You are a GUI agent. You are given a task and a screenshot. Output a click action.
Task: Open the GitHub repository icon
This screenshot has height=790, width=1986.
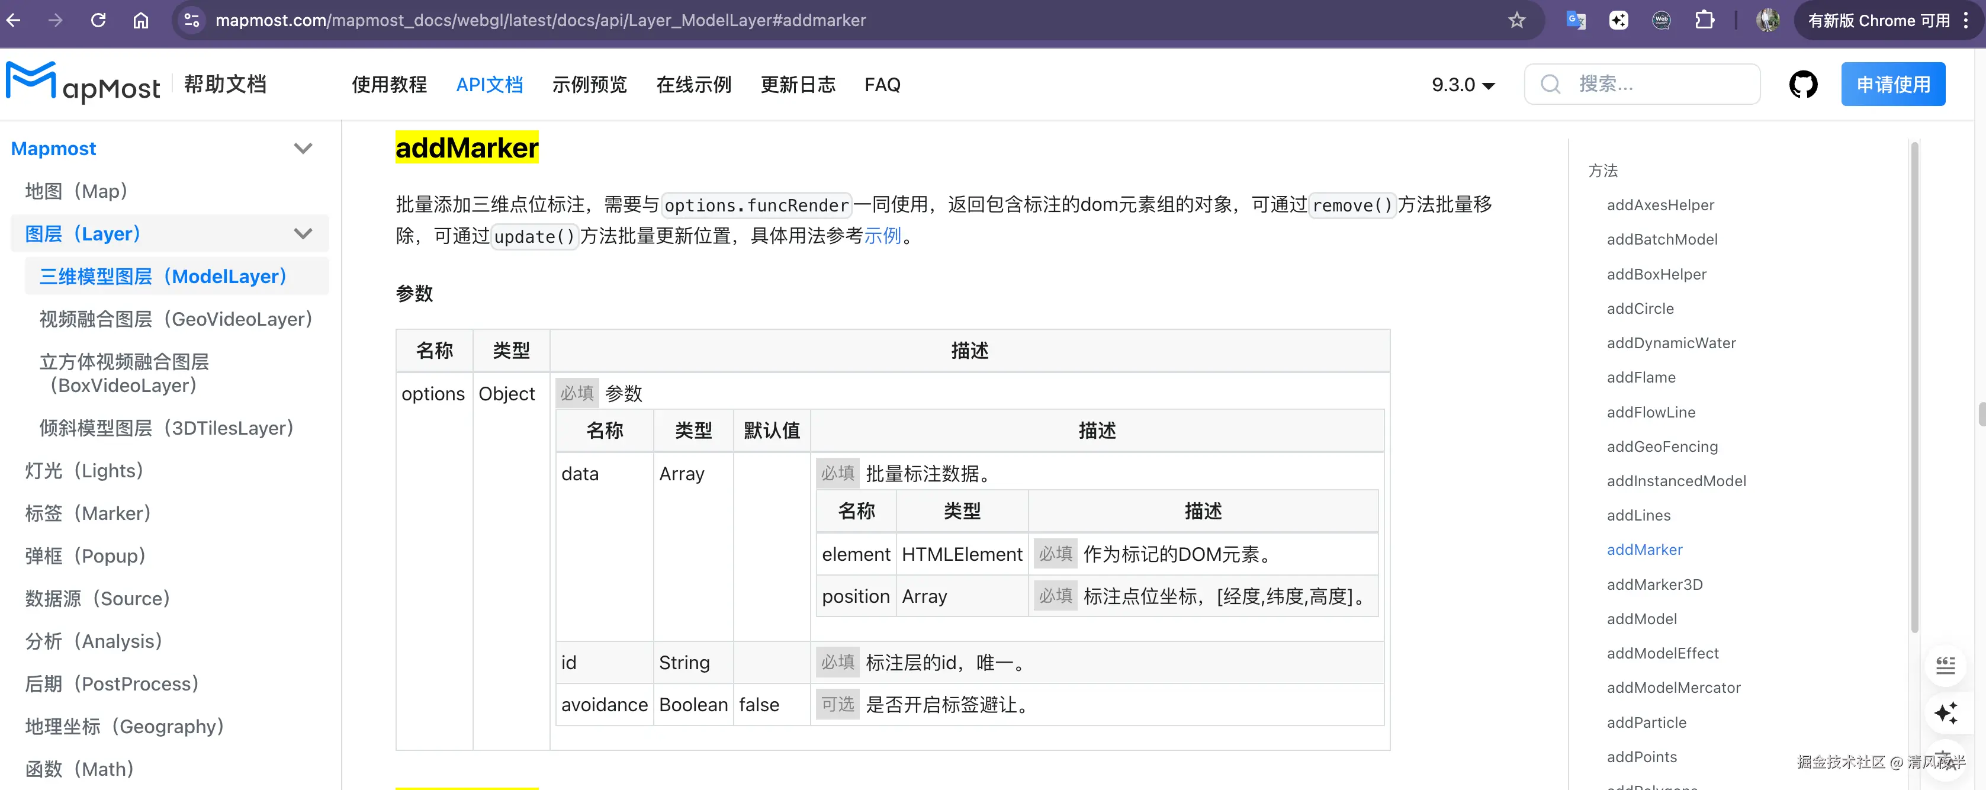(x=1802, y=84)
